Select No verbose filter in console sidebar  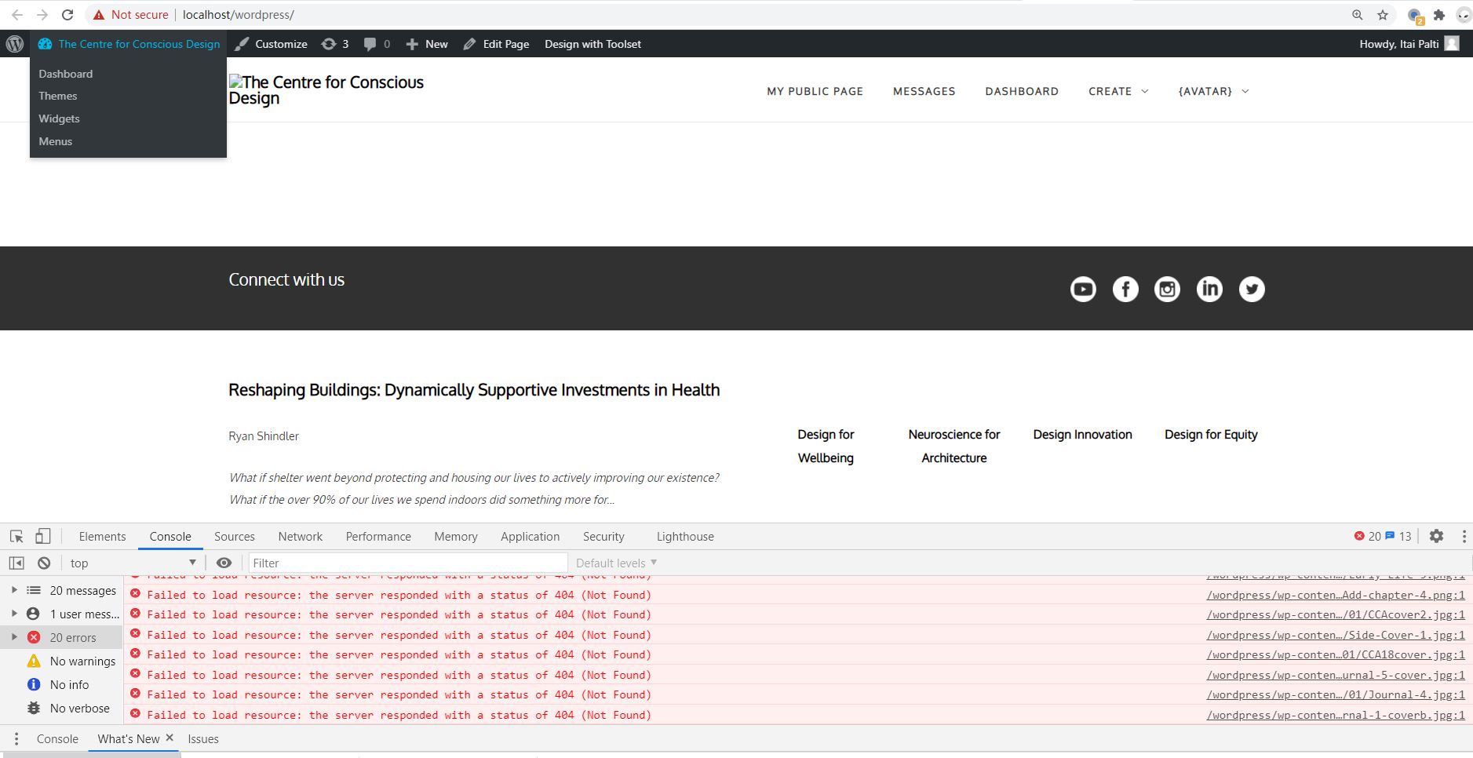point(68,709)
